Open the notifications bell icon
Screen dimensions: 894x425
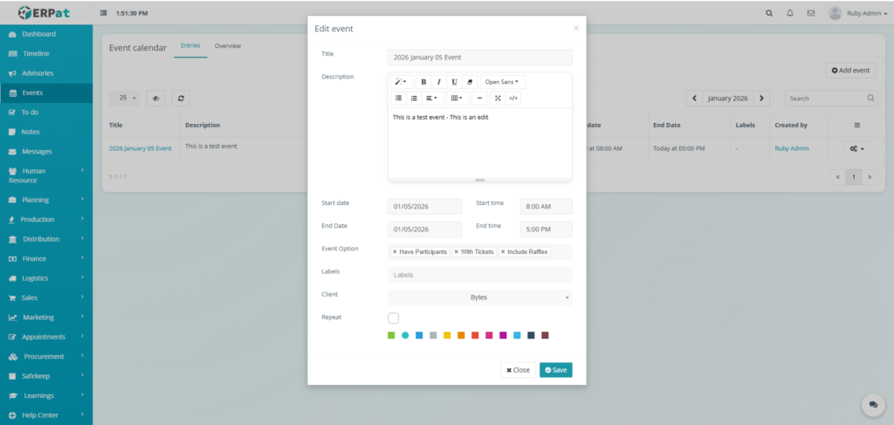click(789, 13)
